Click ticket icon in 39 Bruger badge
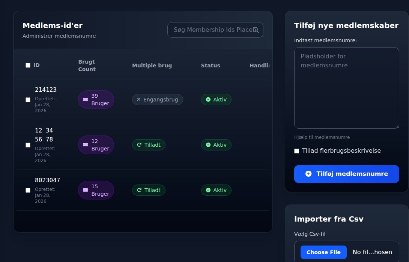This screenshot has height=262, width=409. [85, 100]
